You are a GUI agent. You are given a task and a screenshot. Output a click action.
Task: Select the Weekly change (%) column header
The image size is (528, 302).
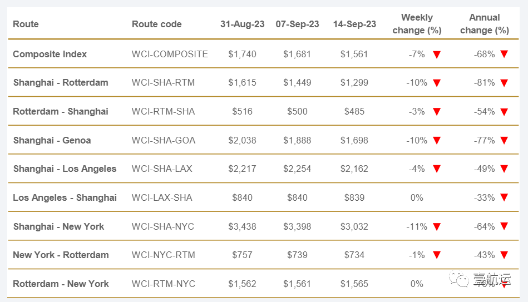[417, 24]
